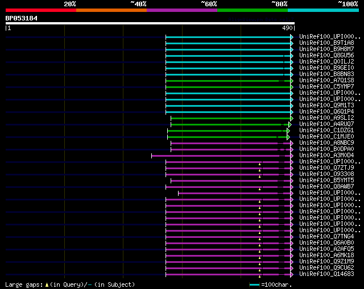The image size is (364, 289).
Task: Click the yellow gap marker under the Q8AWB7 alignment
Action: [259, 189]
